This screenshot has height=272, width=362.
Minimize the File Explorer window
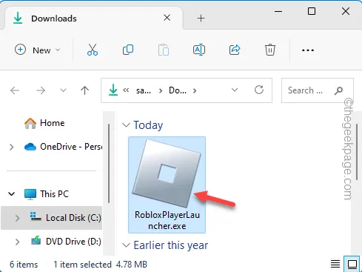278,11
